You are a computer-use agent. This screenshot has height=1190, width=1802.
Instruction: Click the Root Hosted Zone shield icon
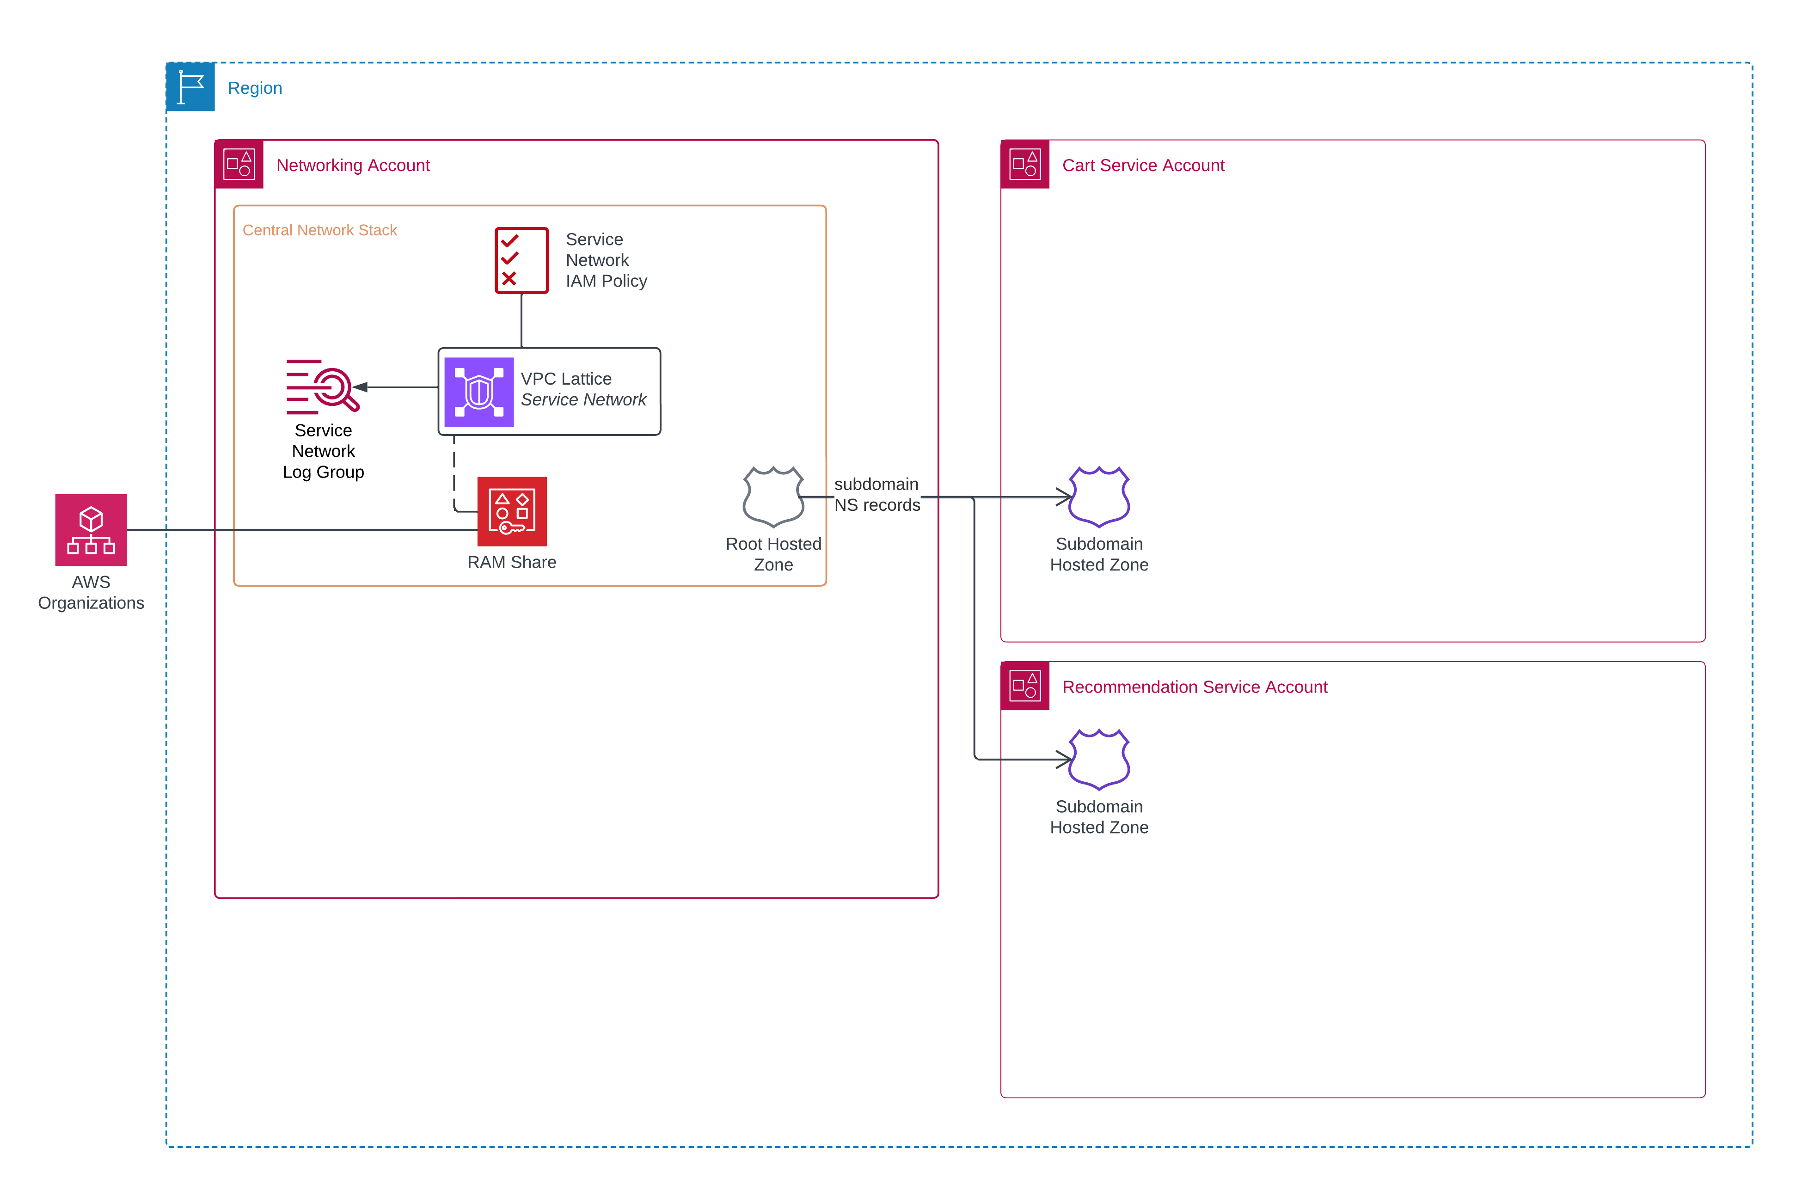click(773, 497)
